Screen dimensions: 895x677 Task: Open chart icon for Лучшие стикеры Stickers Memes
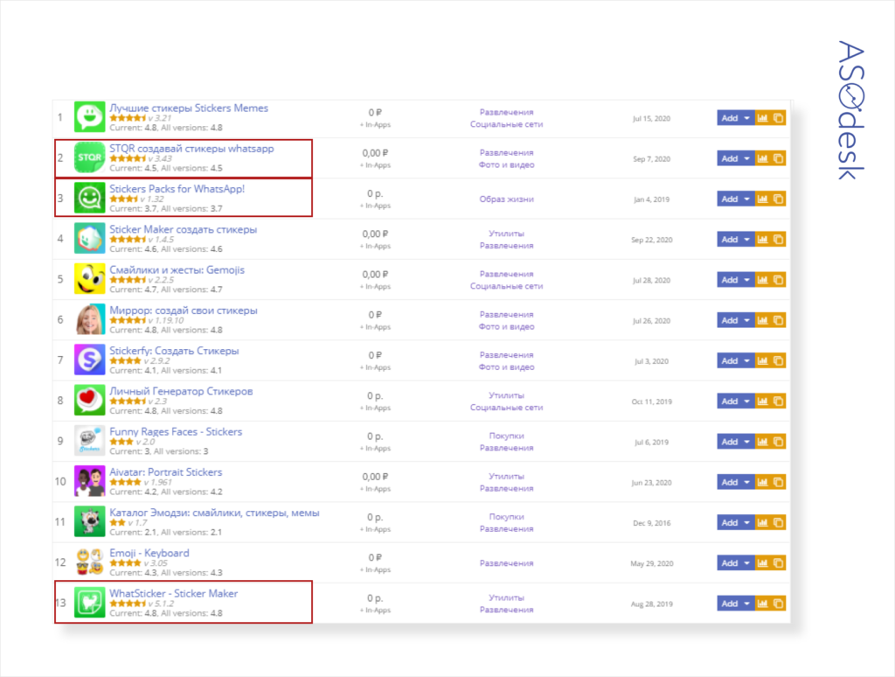coord(762,118)
